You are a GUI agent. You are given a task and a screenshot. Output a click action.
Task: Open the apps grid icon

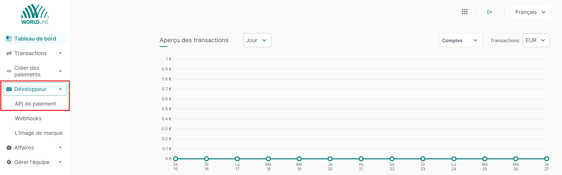[x=465, y=12]
